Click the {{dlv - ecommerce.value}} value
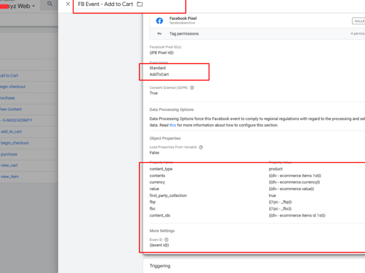The width and height of the screenshot is (365, 273). [292, 189]
